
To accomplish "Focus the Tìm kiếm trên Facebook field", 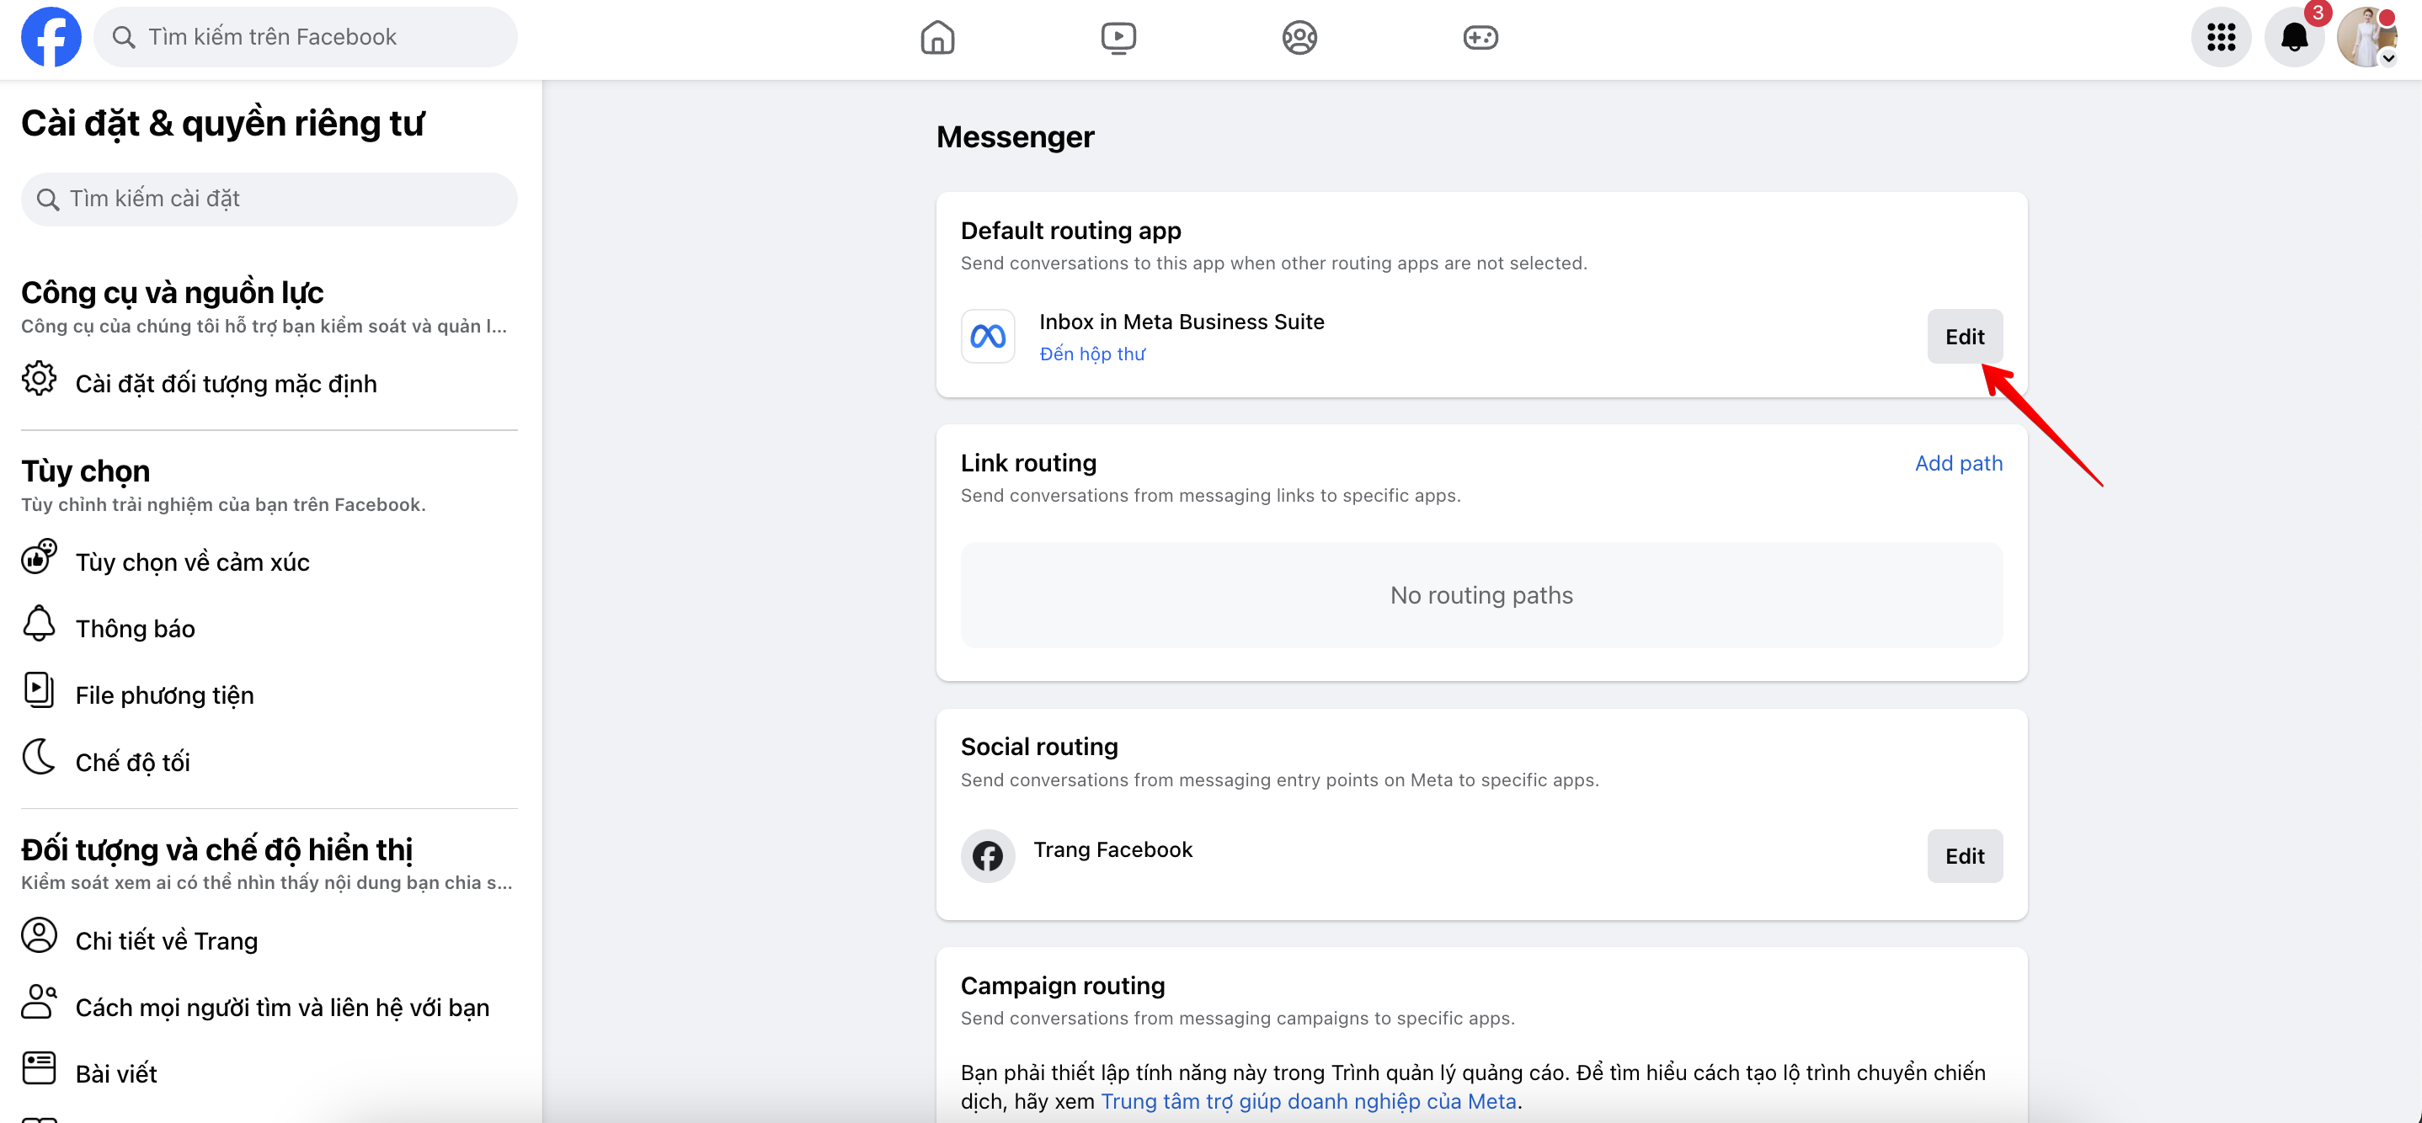I will pos(320,38).
